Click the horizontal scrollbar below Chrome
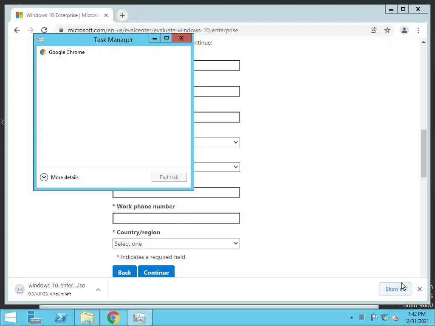The width and height of the screenshot is (435, 326). pos(209,306)
